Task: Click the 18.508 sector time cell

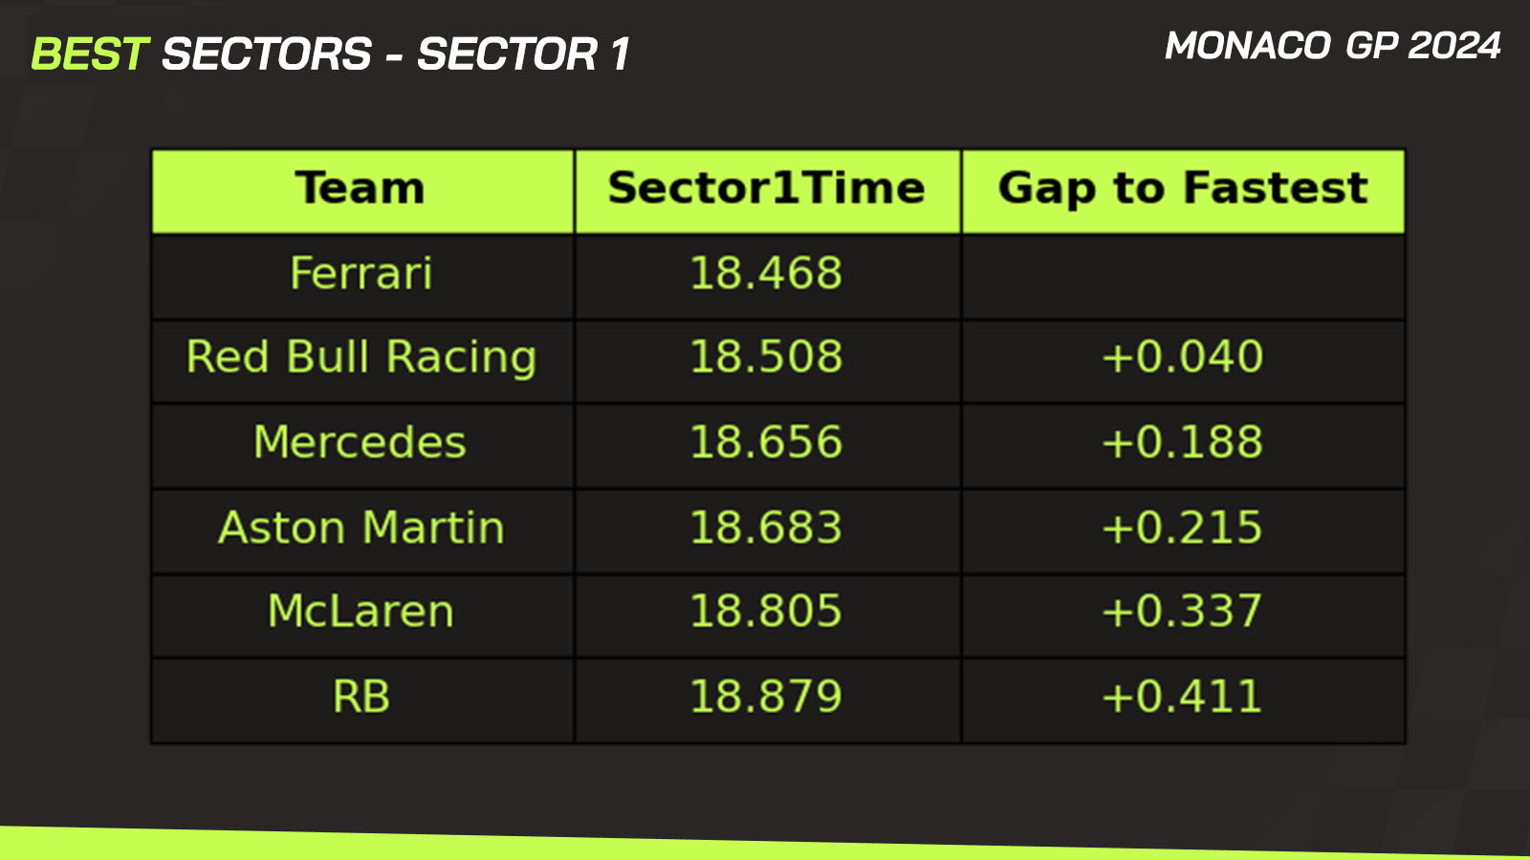Action: 767,357
